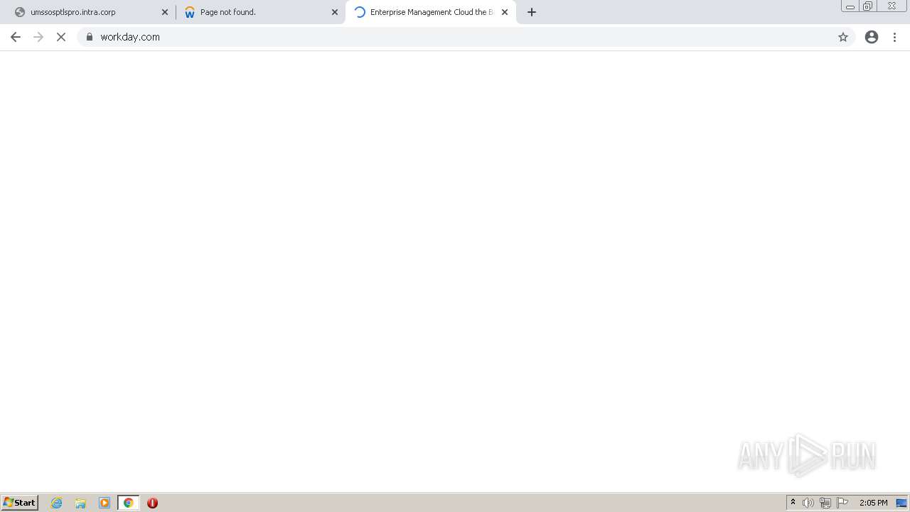Viewport: 910px width, 512px height.
Task: Stop loading the workday.com page
Action: click(x=61, y=37)
